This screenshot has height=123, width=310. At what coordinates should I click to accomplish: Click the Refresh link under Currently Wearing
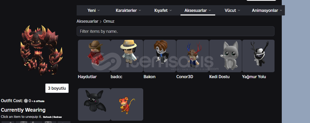pos(47,117)
